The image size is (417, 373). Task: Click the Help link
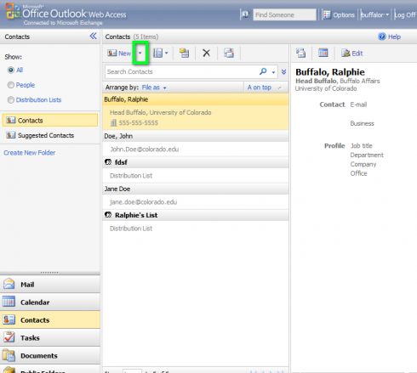point(394,37)
